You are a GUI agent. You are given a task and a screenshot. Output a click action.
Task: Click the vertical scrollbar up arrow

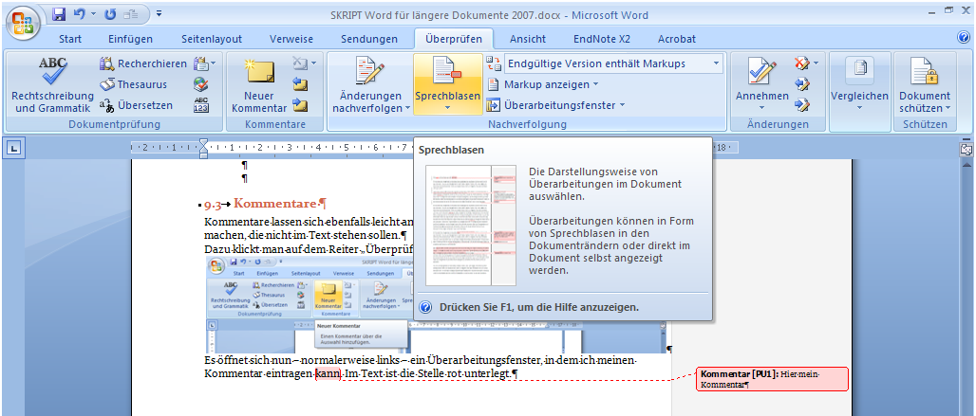967,165
